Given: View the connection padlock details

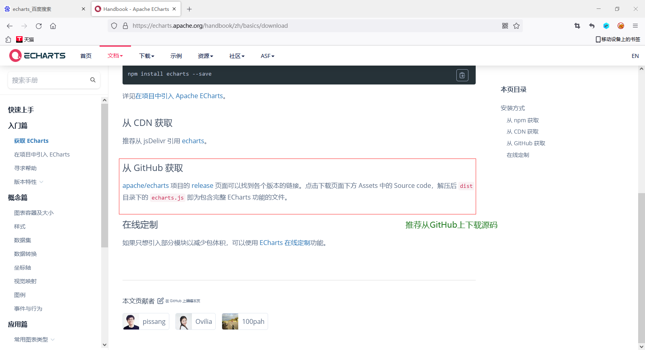Looking at the screenshot, I should (x=125, y=26).
